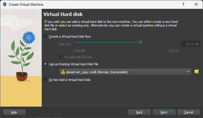
Task: Close the Create Virtual Machine dialog
Action: tap(196, 4)
